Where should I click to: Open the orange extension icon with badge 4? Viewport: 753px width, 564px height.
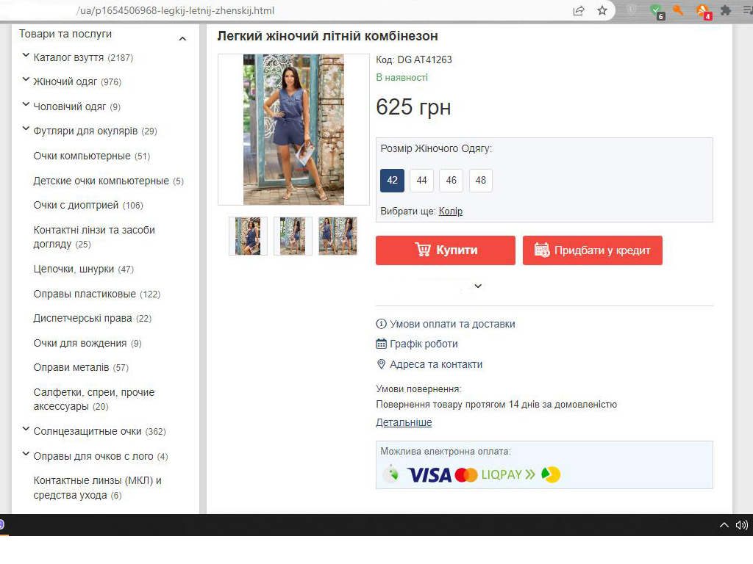tap(703, 11)
